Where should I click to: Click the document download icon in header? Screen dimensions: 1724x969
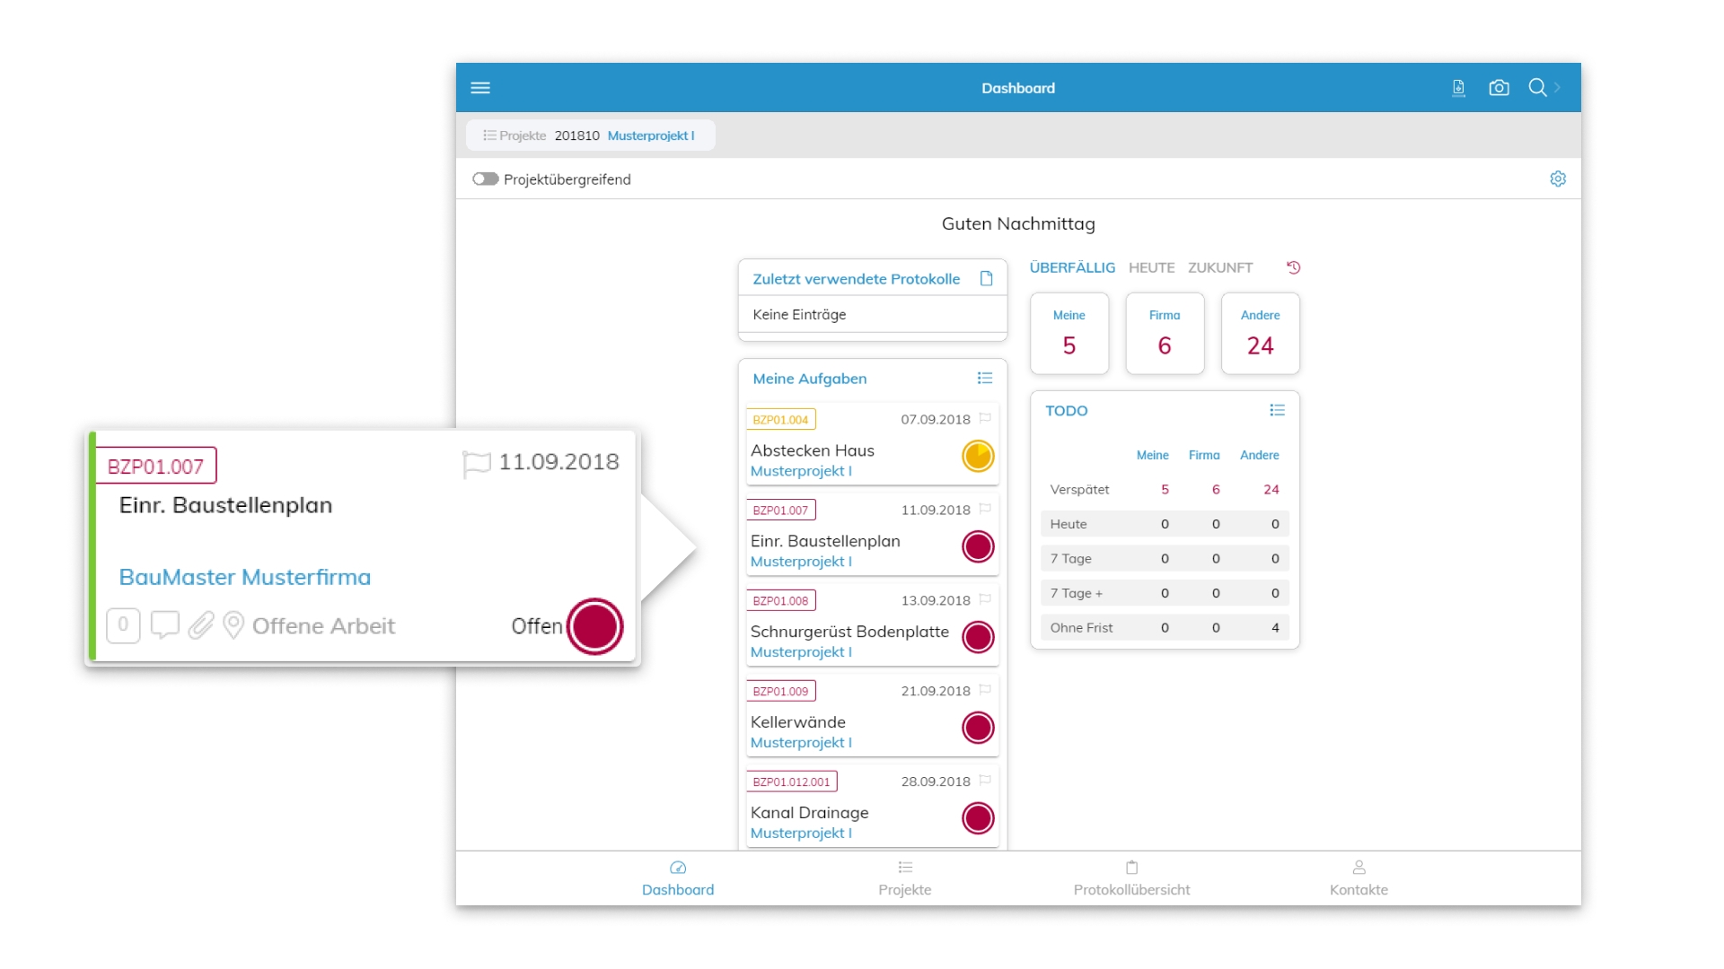tap(1458, 88)
